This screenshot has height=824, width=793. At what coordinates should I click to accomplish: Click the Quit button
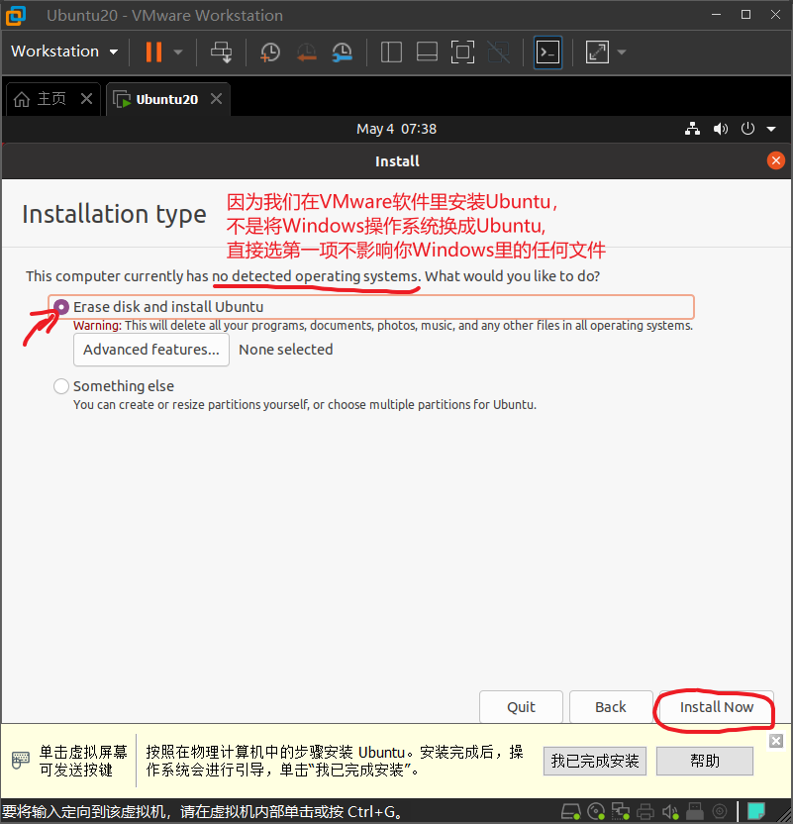click(x=521, y=707)
